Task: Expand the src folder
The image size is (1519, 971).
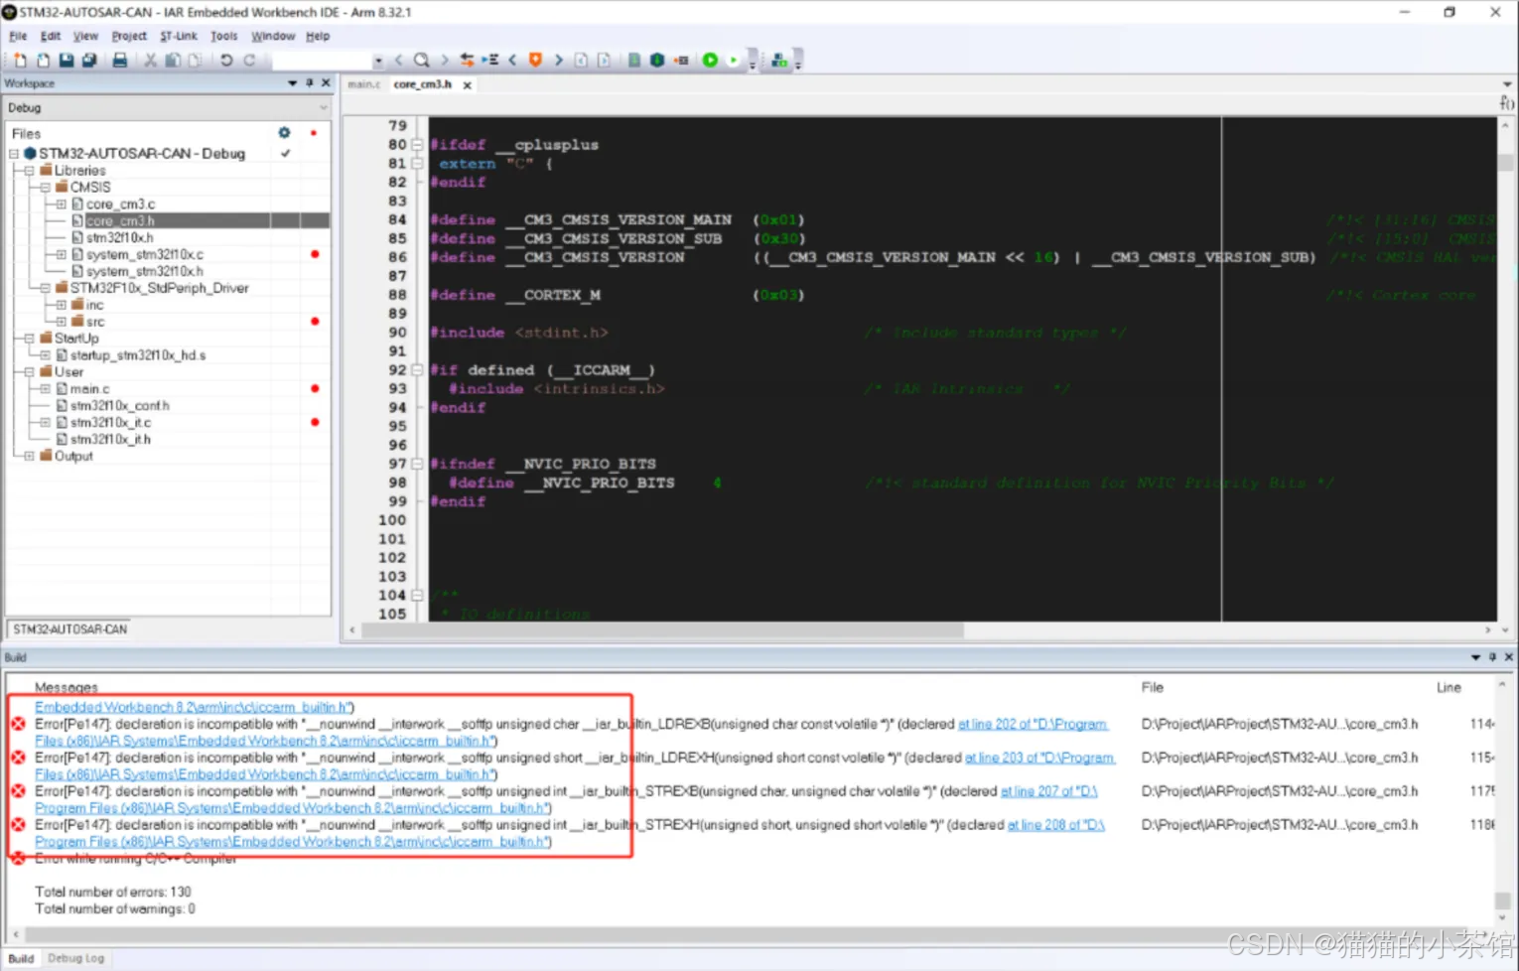Action: 62,322
